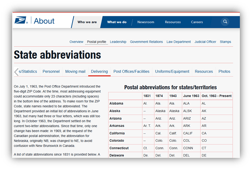Switch to the Uniforms/Equipment tab
This screenshot has width=252, height=170.
click(x=172, y=71)
